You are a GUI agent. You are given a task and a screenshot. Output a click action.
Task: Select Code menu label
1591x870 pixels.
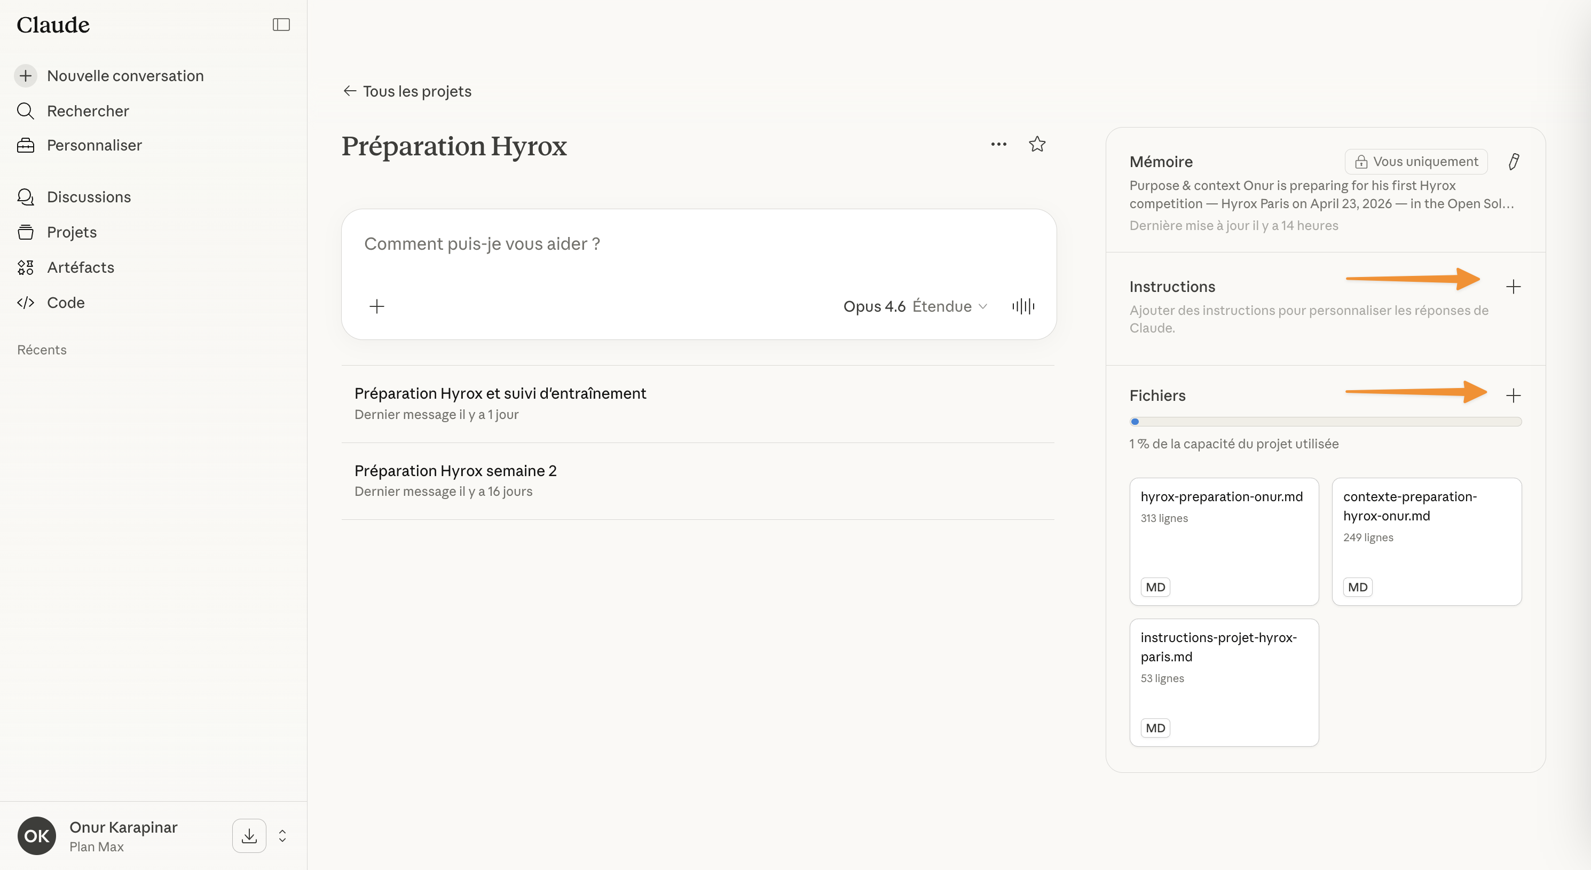tap(66, 303)
